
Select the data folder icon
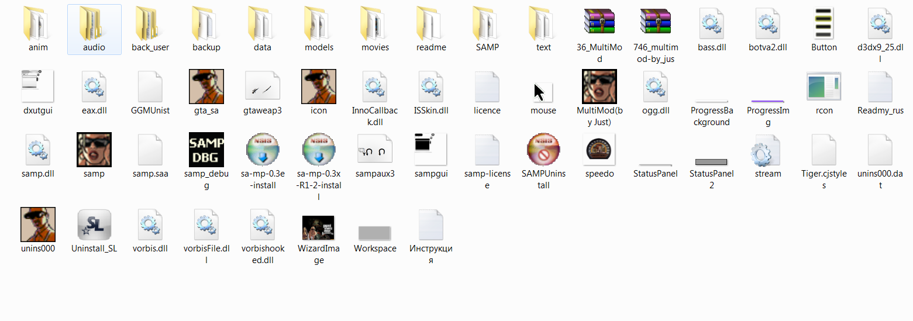tap(263, 23)
